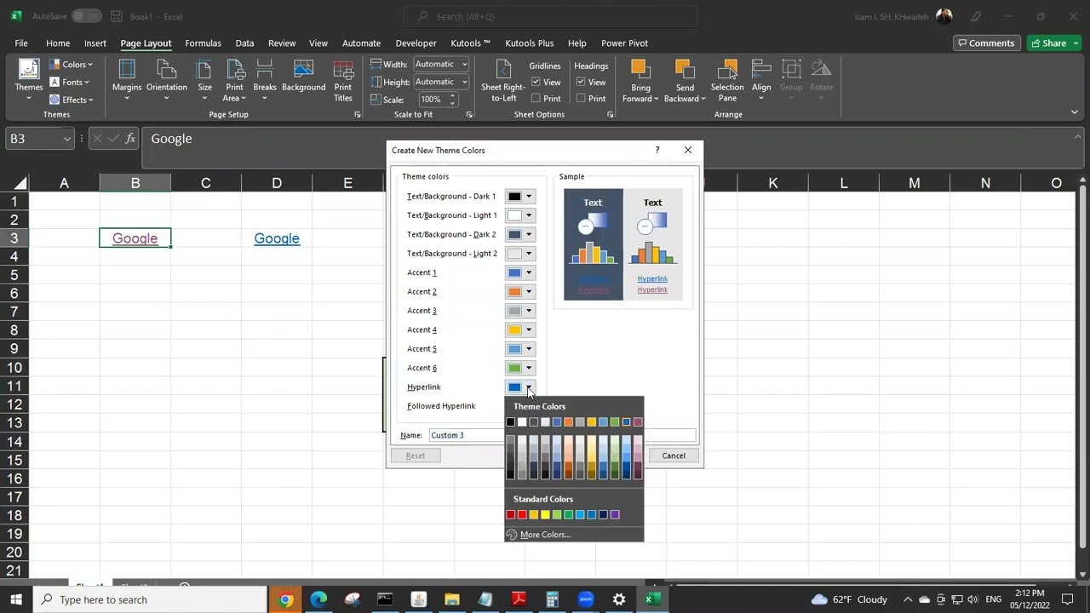Click the Insert Function fx icon
The width and height of the screenshot is (1090, 613).
[x=130, y=138]
